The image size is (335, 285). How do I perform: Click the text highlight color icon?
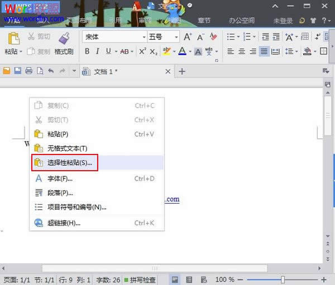166,51
